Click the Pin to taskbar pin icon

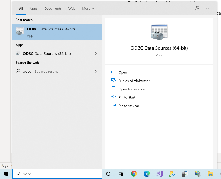coord(113,105)
